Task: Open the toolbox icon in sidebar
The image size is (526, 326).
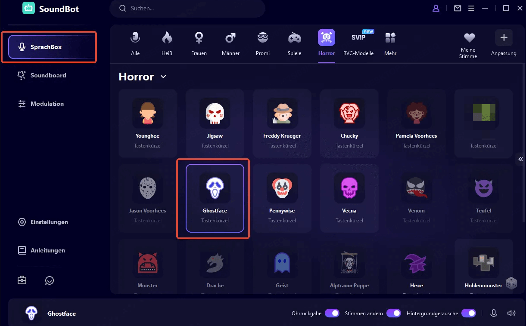Action: click(x=22, y=280)
